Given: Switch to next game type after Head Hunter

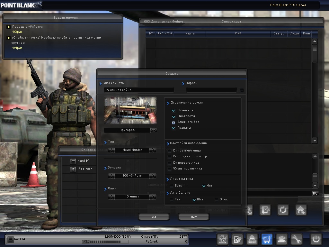Looking at the screenshot, I should tap(153, 150).
